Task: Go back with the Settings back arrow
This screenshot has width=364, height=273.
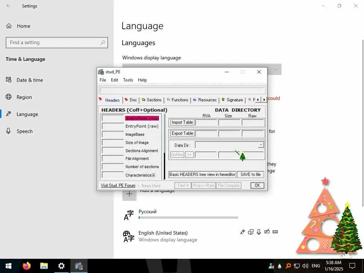Action: pos(9,6)
